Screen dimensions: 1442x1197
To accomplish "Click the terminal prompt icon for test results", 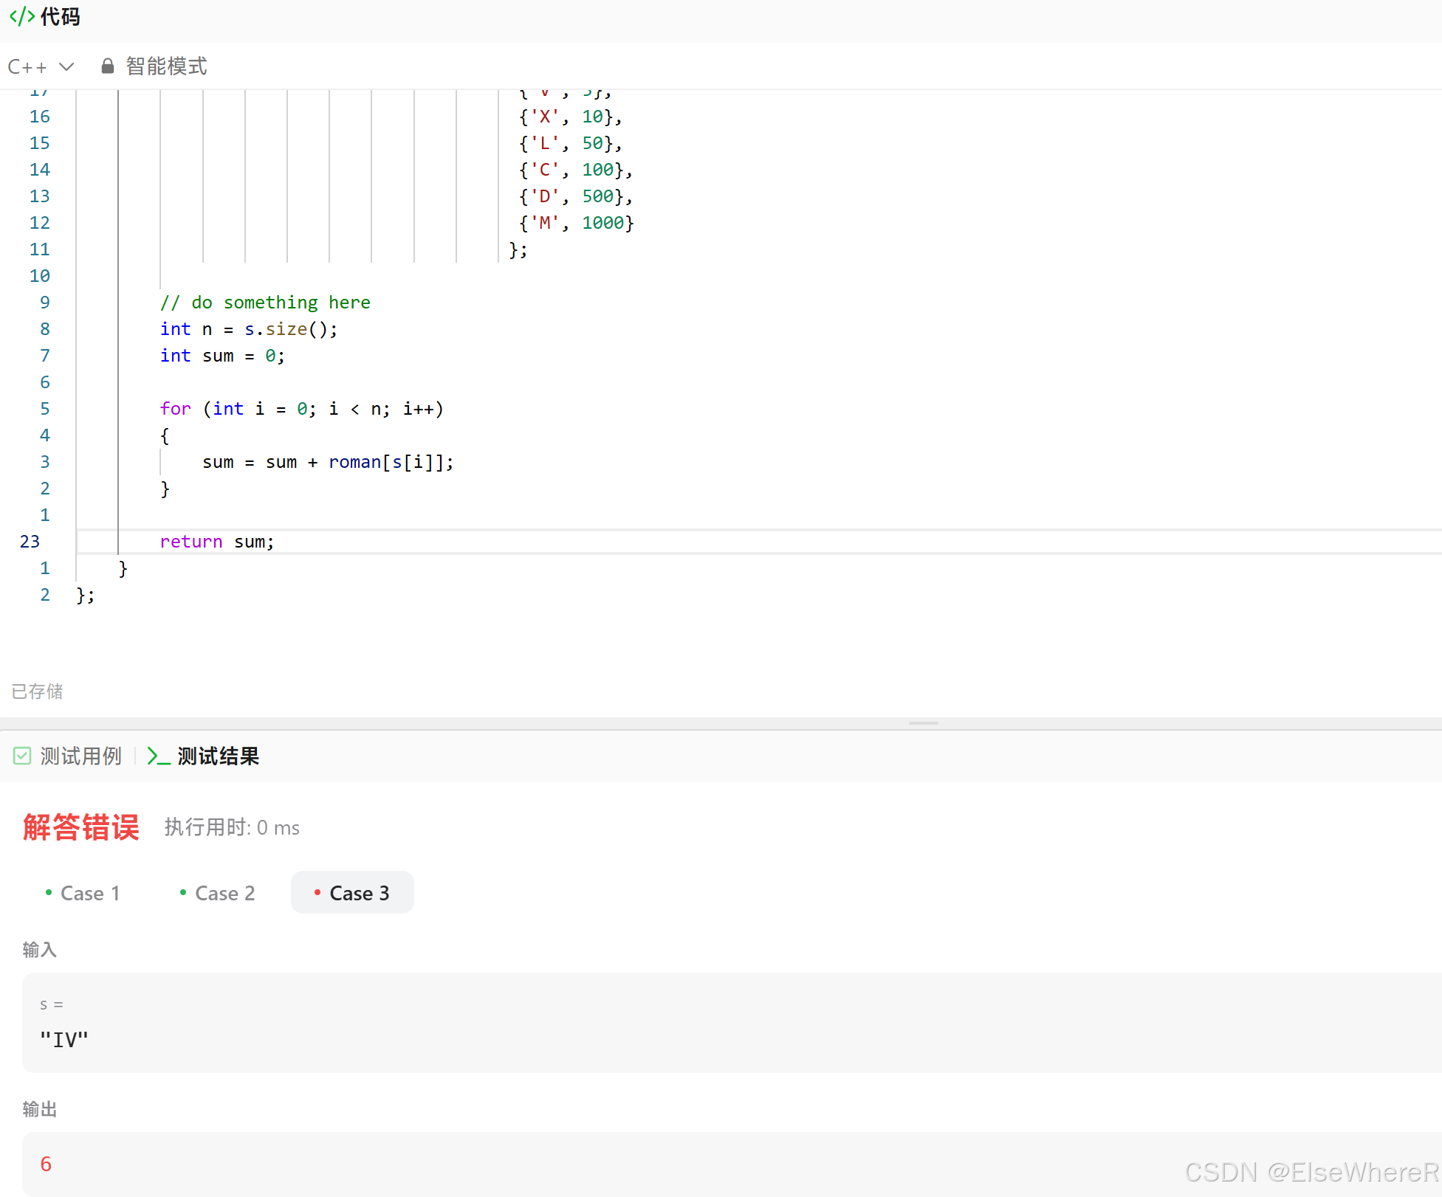I will 158,756.
